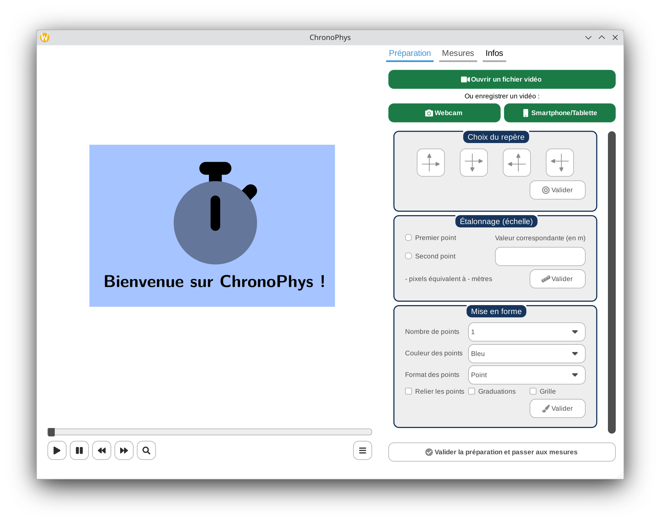
Task: Click Ouvrir un fichier vidéo button
Action: click(x=501, y=79)
